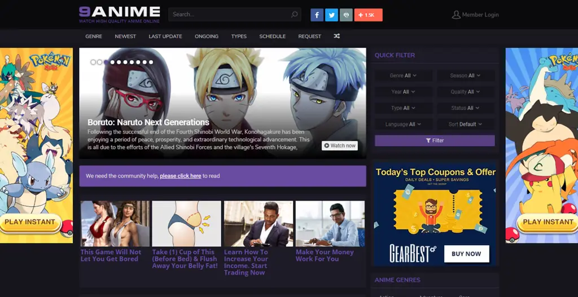This screenshot has width=578, height=297.
Task: Click the belly fat ad thumbnail image
Action: [186, 223]
